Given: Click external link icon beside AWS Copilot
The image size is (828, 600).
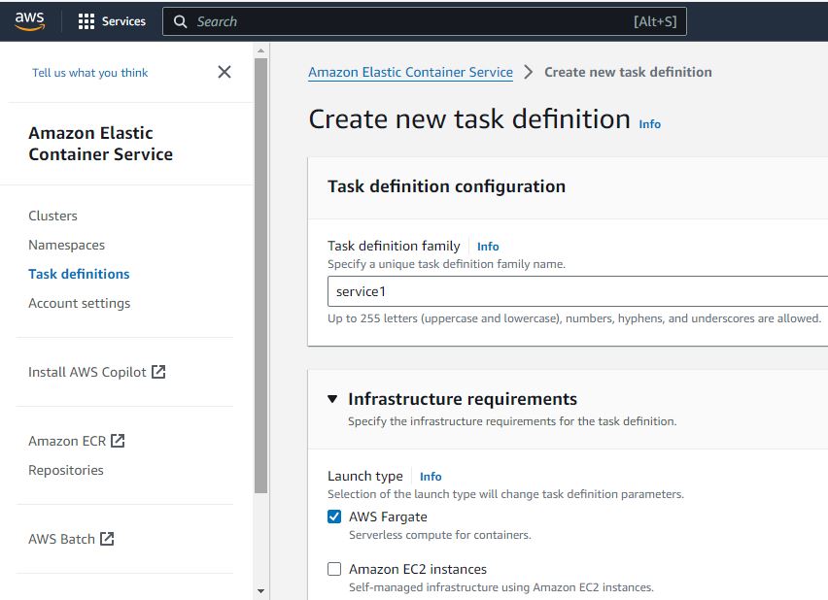Looking at the screenshot, I should click(158, 372).
